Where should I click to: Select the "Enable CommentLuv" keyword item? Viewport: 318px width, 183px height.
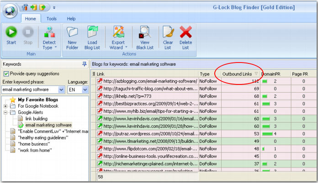click(53, 131)
